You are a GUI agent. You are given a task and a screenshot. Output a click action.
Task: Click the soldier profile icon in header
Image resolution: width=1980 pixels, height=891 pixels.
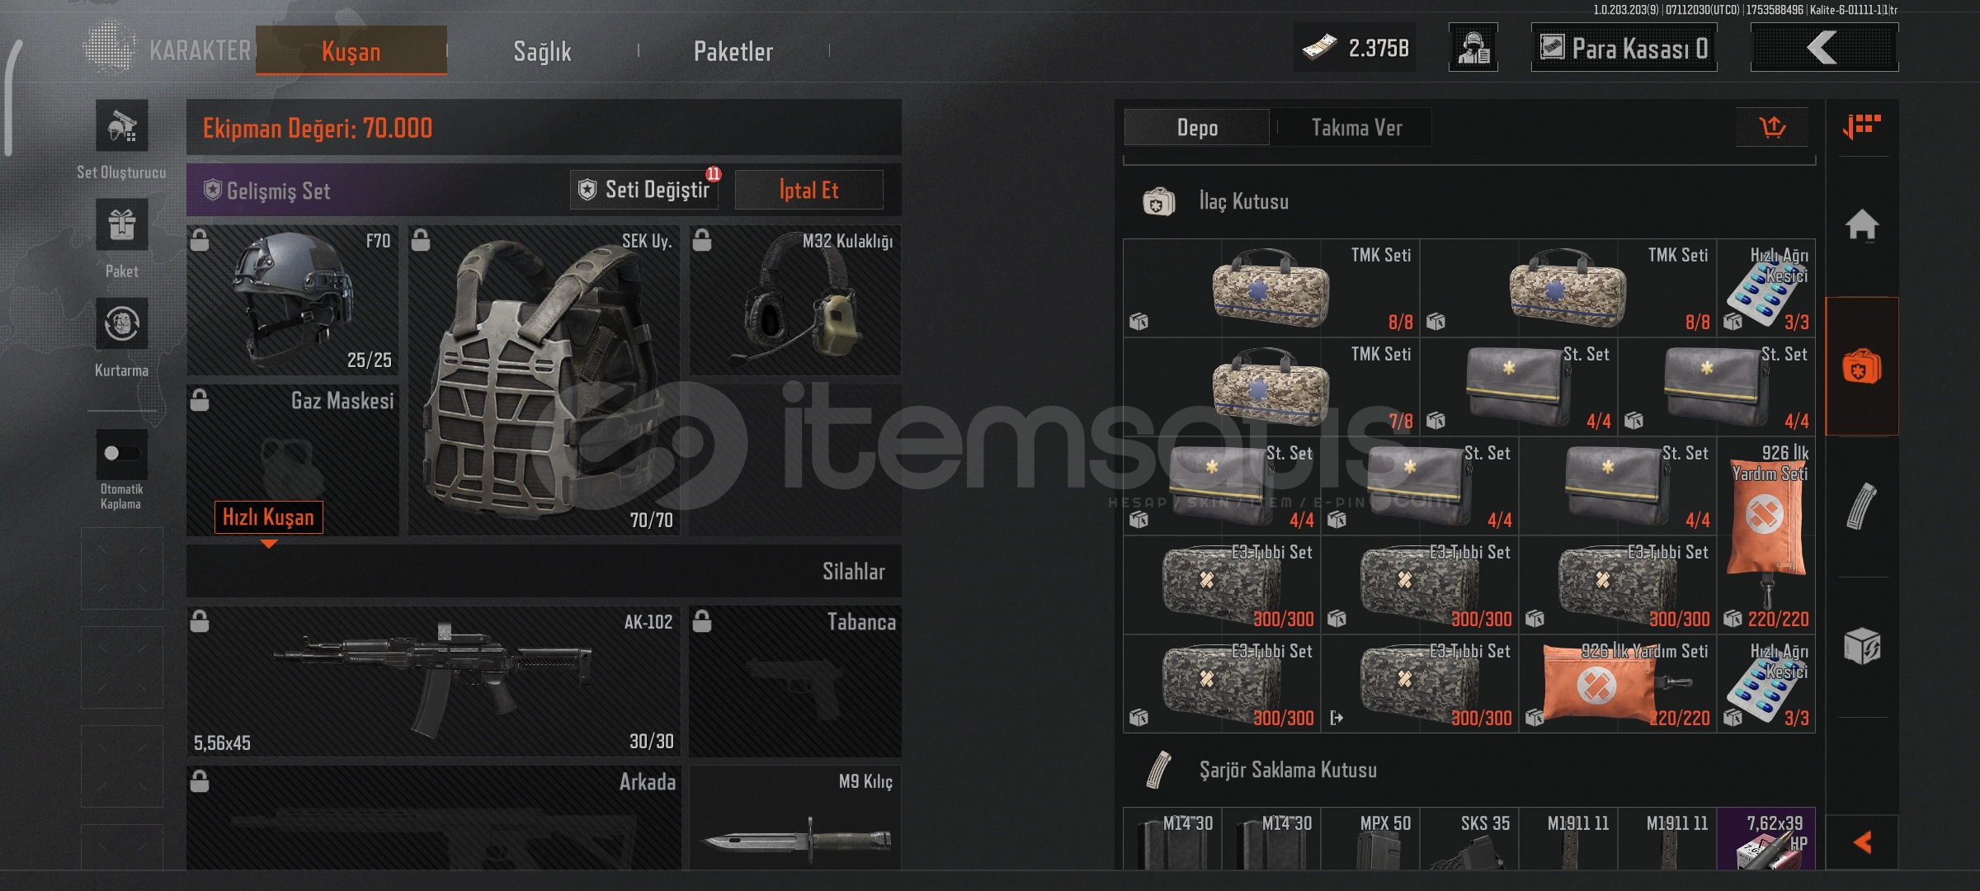(1473, 48)
